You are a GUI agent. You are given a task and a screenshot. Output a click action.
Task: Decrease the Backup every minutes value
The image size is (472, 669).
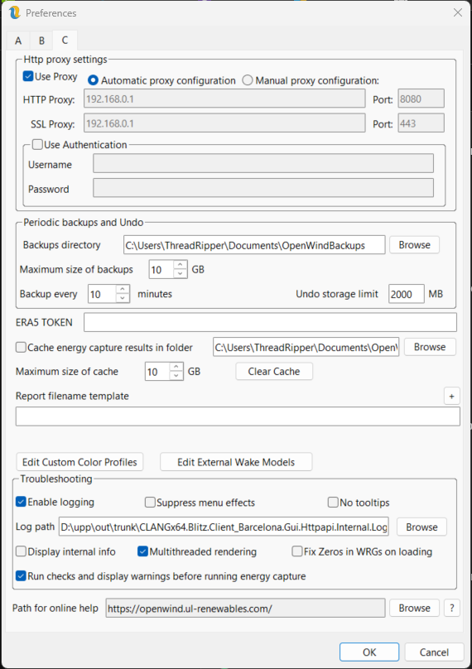123,298
